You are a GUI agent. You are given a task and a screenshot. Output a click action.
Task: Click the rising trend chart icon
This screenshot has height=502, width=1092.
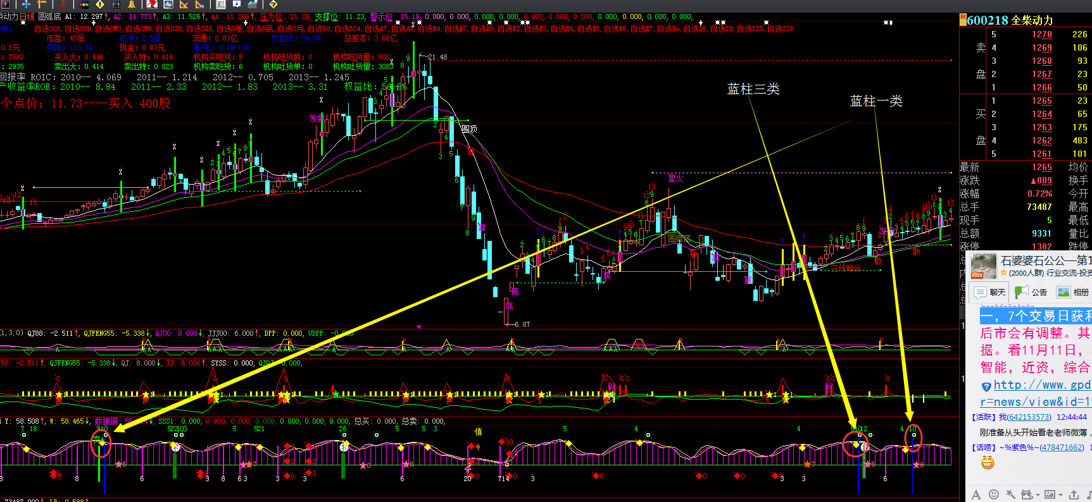[252, 4]
